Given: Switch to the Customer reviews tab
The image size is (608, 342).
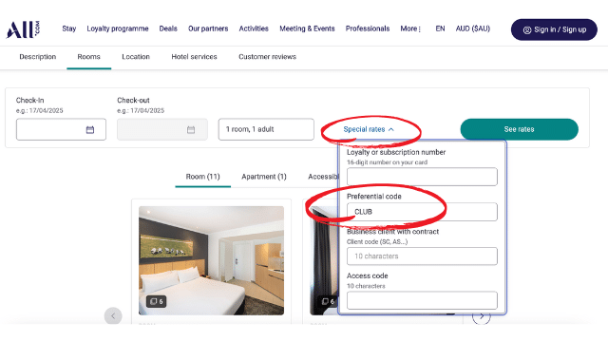Looking at the screenshot, I should [x=267, y=57].
